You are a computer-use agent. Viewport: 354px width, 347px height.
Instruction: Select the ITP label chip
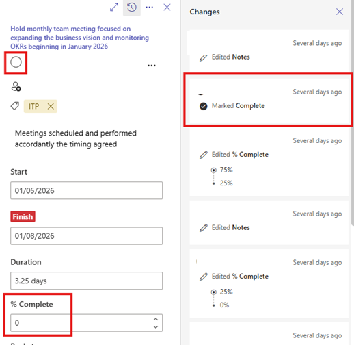[40, 106]
